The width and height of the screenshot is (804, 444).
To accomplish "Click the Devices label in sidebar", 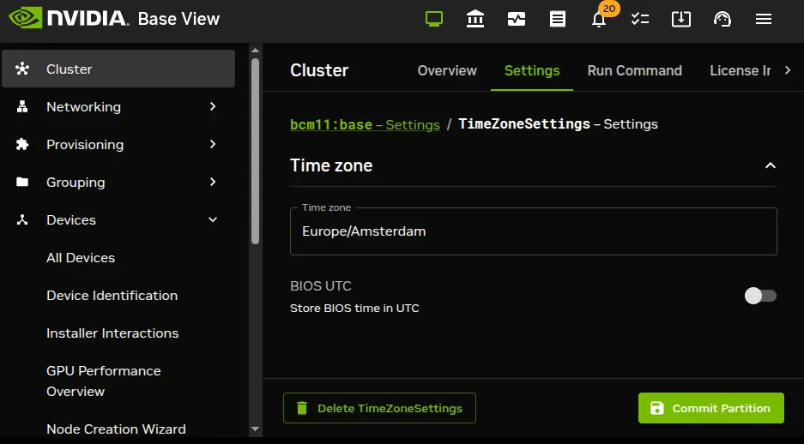I will tap(70, 219).
